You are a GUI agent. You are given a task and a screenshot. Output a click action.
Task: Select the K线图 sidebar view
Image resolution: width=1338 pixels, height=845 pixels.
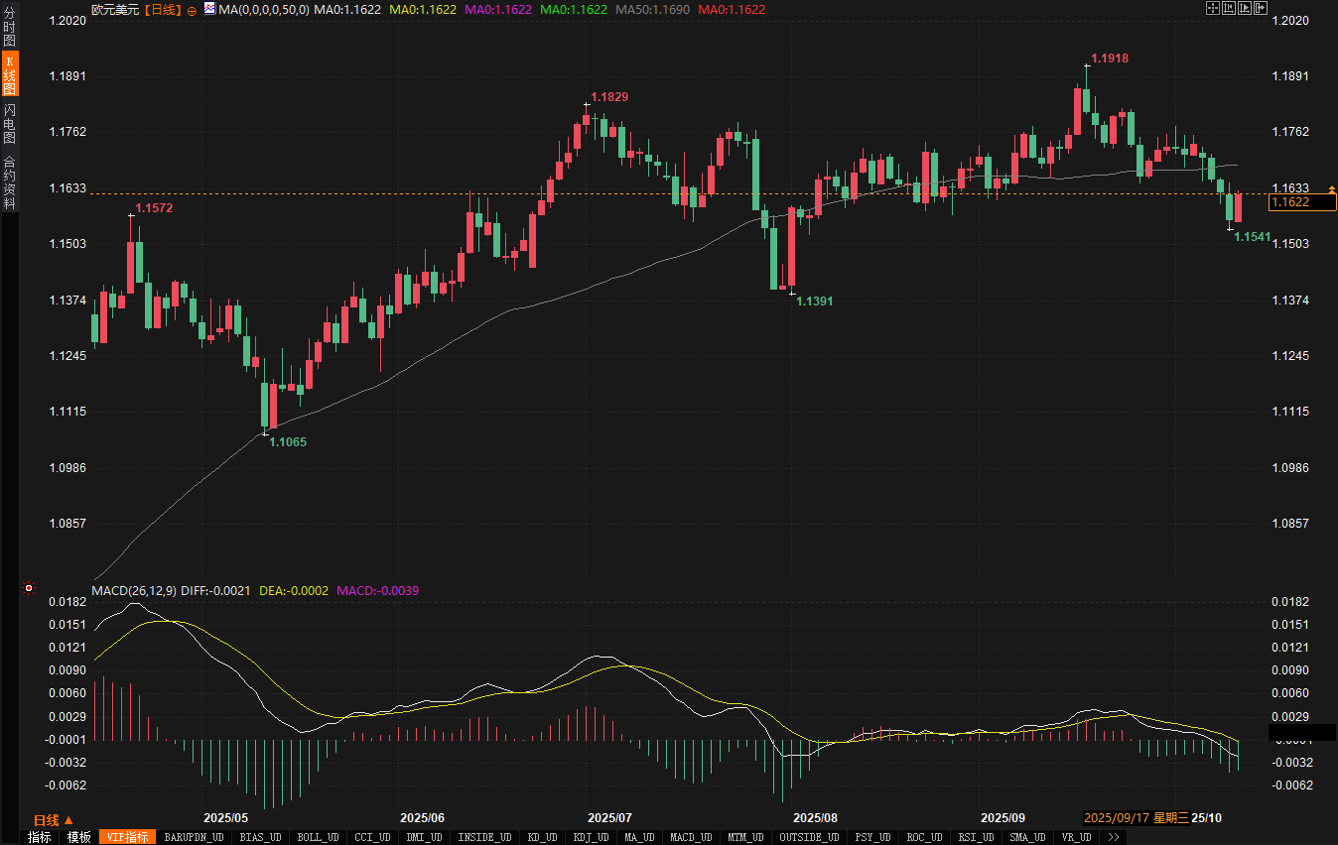point(10,76)
